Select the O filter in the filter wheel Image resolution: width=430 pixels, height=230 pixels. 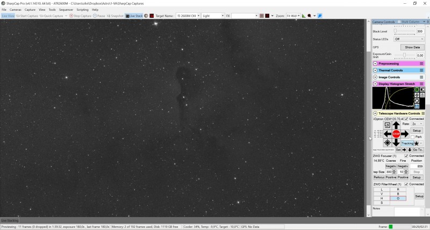click(398, 198)
